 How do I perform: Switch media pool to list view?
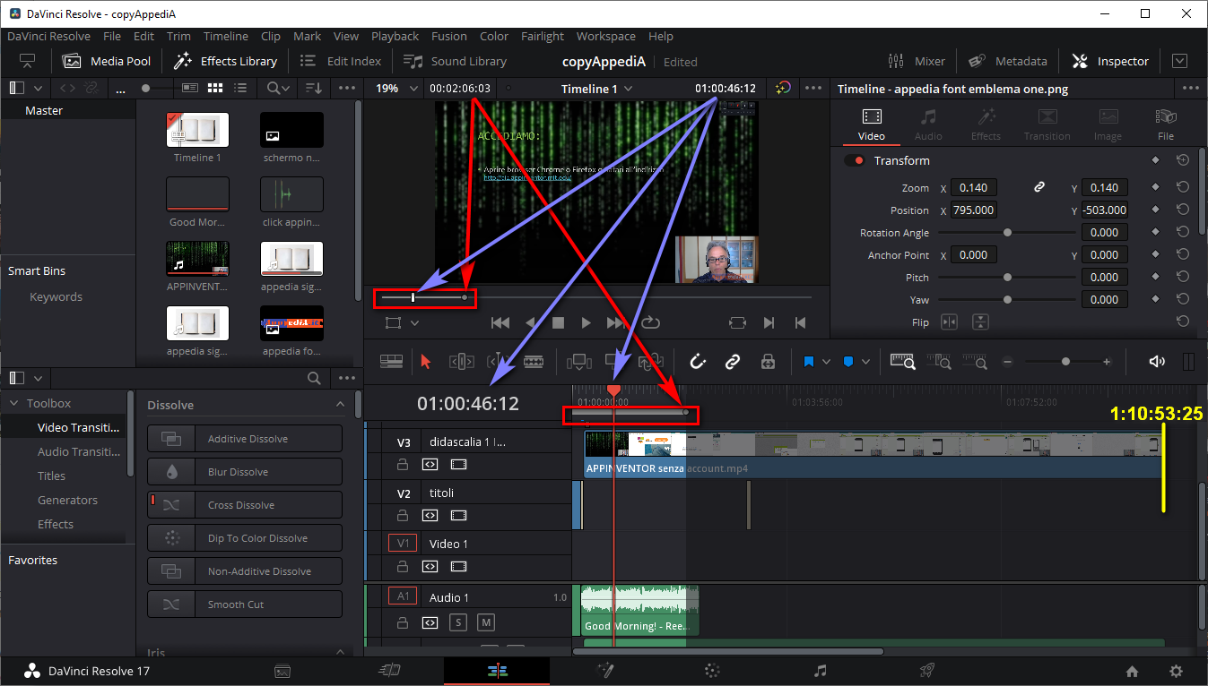(x=240, y=88)
